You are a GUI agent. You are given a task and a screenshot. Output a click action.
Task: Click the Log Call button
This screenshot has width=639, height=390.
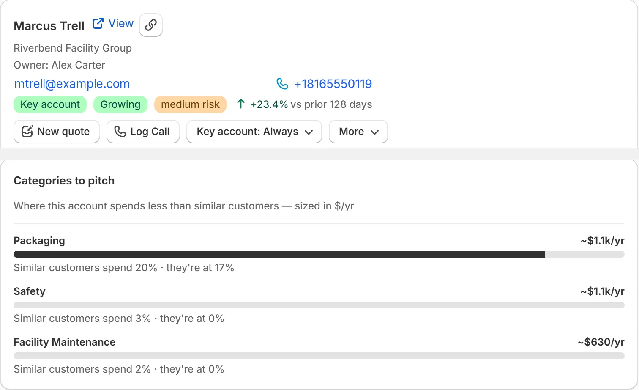143,132
